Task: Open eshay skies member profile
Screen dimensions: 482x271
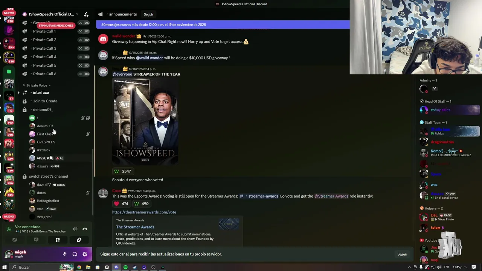Action: pos(450,110)
